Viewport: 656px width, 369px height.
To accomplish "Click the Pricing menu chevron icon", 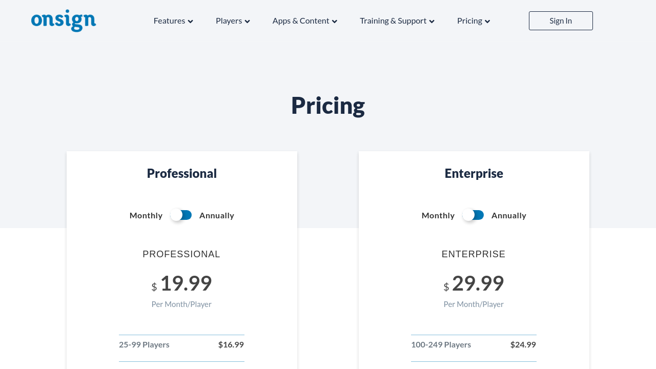I will (487, 22).
